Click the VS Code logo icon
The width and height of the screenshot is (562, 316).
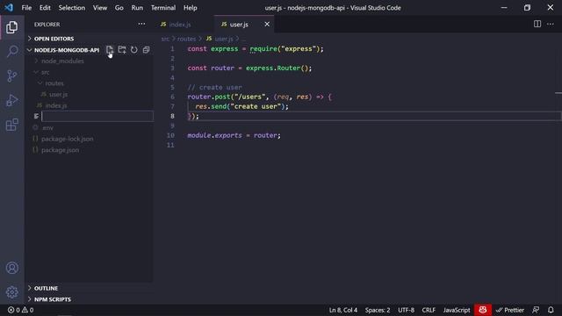click(x=9, y=8)
